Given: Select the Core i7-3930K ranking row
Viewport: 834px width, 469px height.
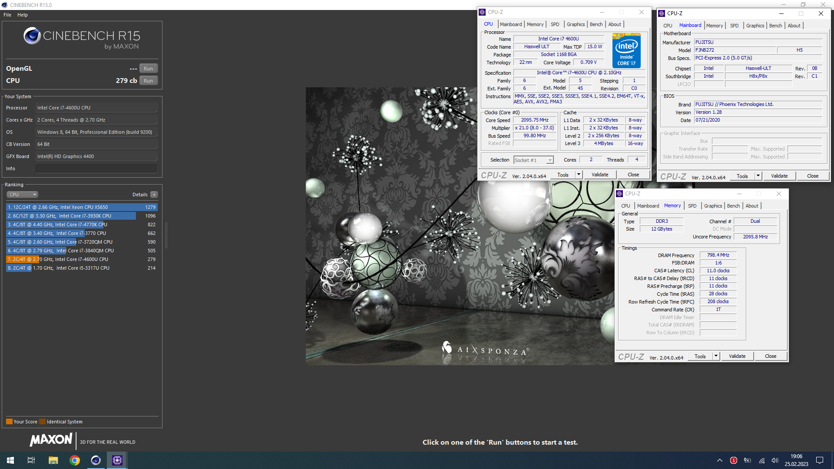Looking at the screenshot, I should pyautogui.click(x=82, y=216).
